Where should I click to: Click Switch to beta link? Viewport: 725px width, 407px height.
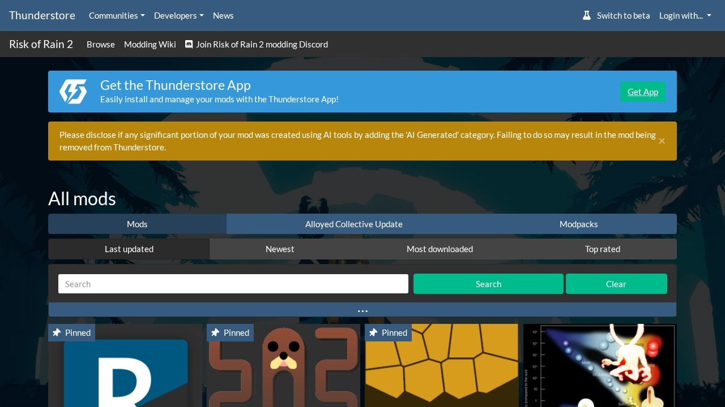point(616,15)
